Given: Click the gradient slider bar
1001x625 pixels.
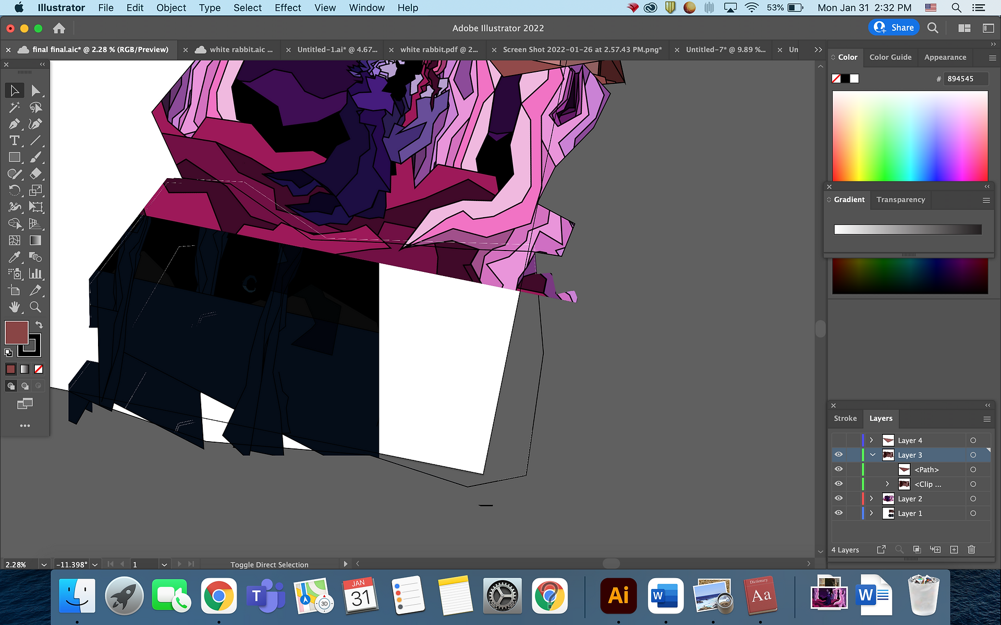Looking at the screenshot, I should 908,230.
